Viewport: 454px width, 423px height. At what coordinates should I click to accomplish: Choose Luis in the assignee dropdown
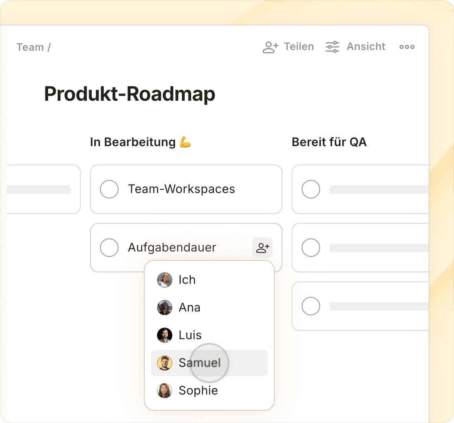point(190,335)
